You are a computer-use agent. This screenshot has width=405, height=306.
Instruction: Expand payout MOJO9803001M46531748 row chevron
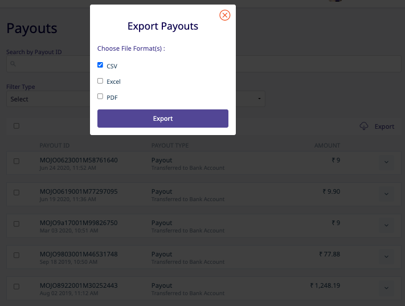pyautogui.click(x=386, y=256)
